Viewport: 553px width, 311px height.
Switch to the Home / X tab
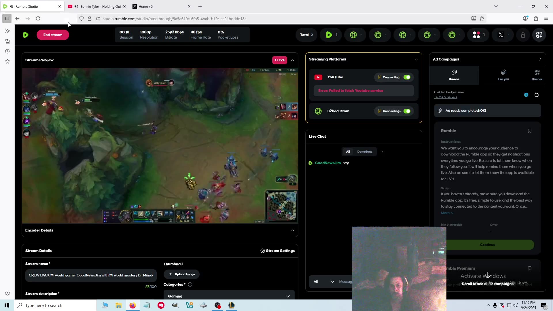coord(161,6)
